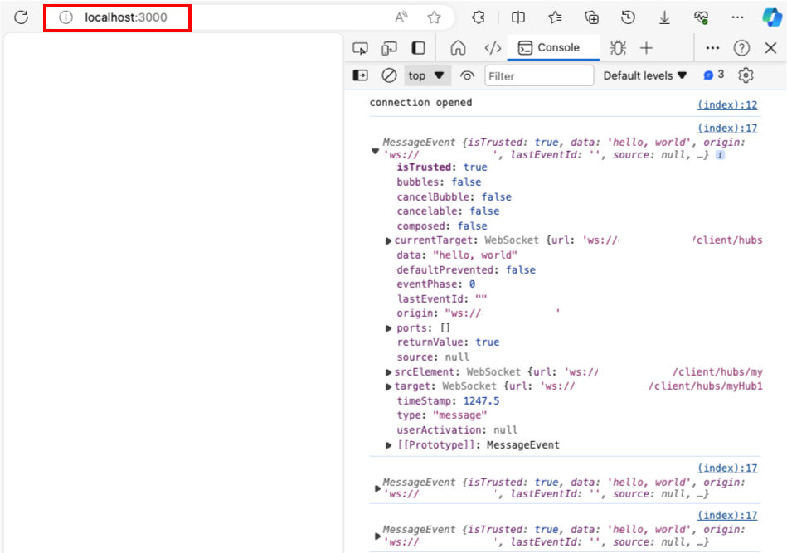Viewport: 787px width, 553px height.
Task: Toggle the console sidebar
Action: (x=358, y=75)
